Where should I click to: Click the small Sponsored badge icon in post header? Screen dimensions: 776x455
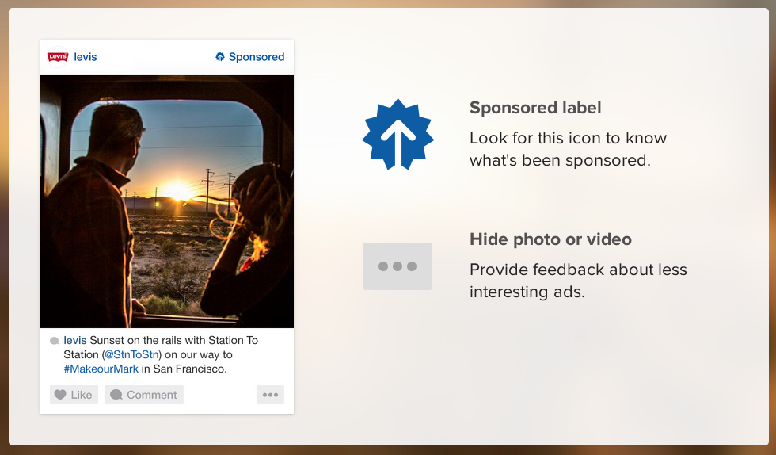[x=220, y=57]
